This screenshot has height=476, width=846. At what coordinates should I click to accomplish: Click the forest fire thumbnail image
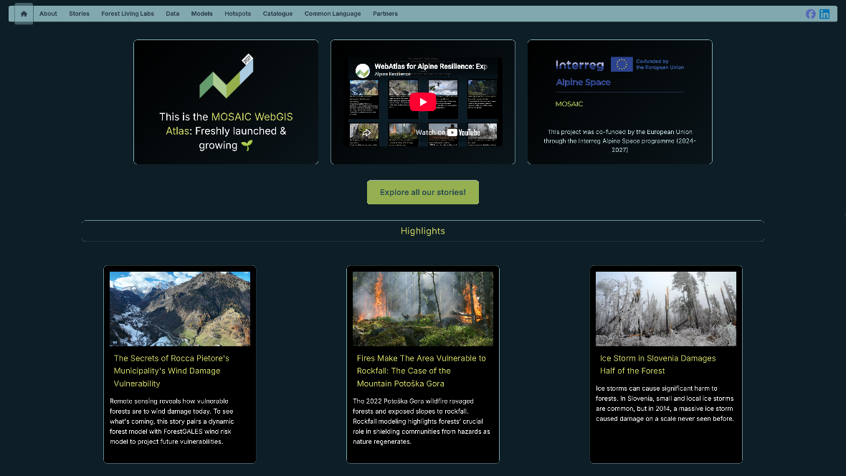422,309
